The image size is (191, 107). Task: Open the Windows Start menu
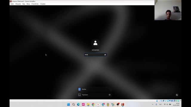click(x=68, y=104)
